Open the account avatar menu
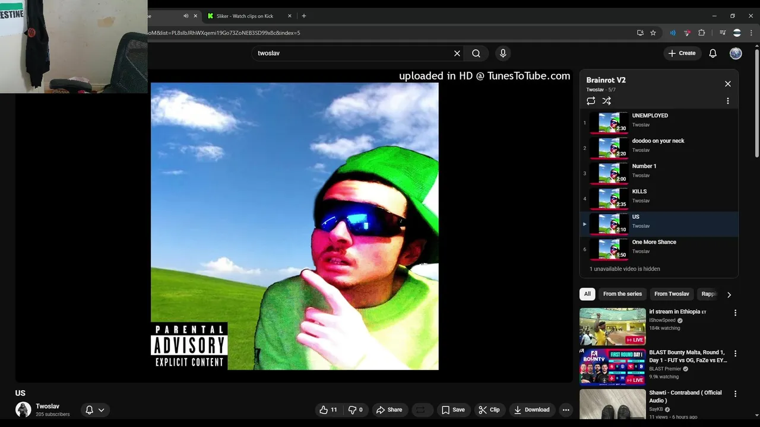Screen dimensions: 760x427 736,53
